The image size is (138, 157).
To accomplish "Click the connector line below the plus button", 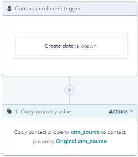I will pos(70,100).
